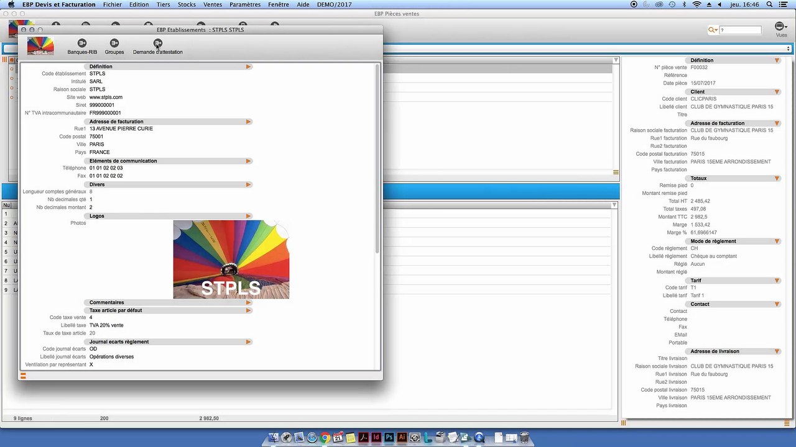Collapse the Logos section
This screenshot has width=796, height=447.
(x=248, y=216)
